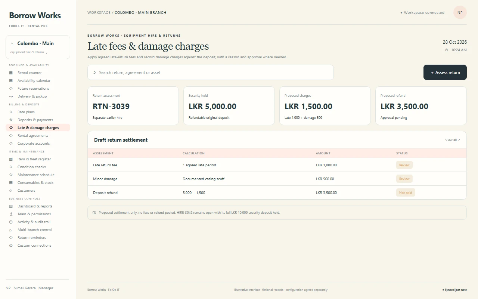The width and height of the screenshot is (478, 299).
Task: Open the NP user avatar menu
Action: pos(460,12)
